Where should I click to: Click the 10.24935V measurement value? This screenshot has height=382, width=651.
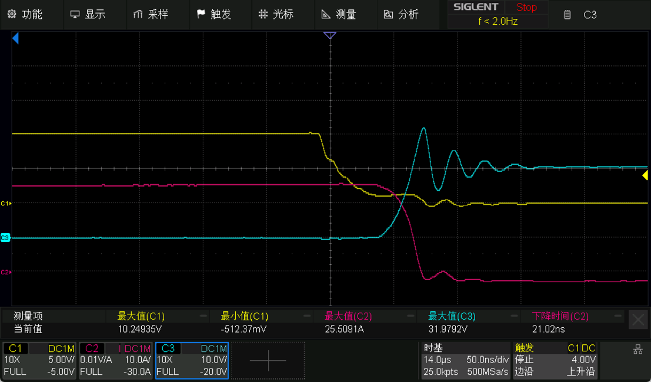(140, 329)
